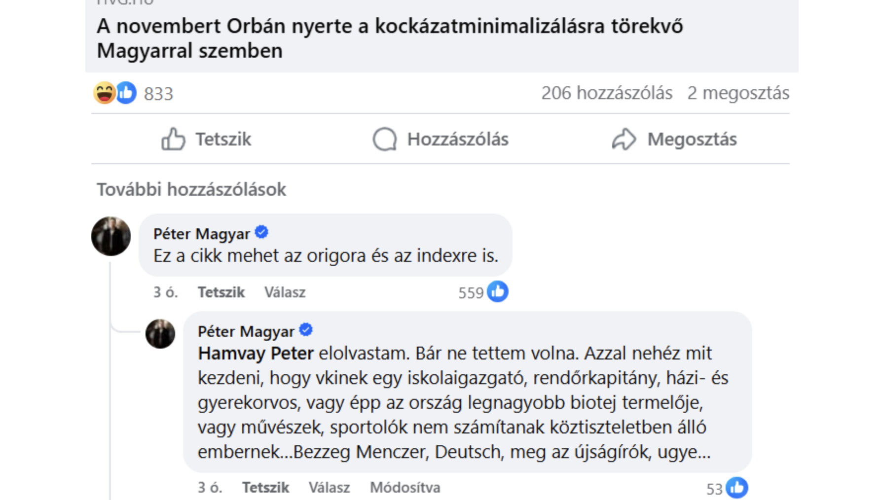
Task: Open the További hozzászólások comment filter
Action: pyautogui.click(x=191, y=189)
